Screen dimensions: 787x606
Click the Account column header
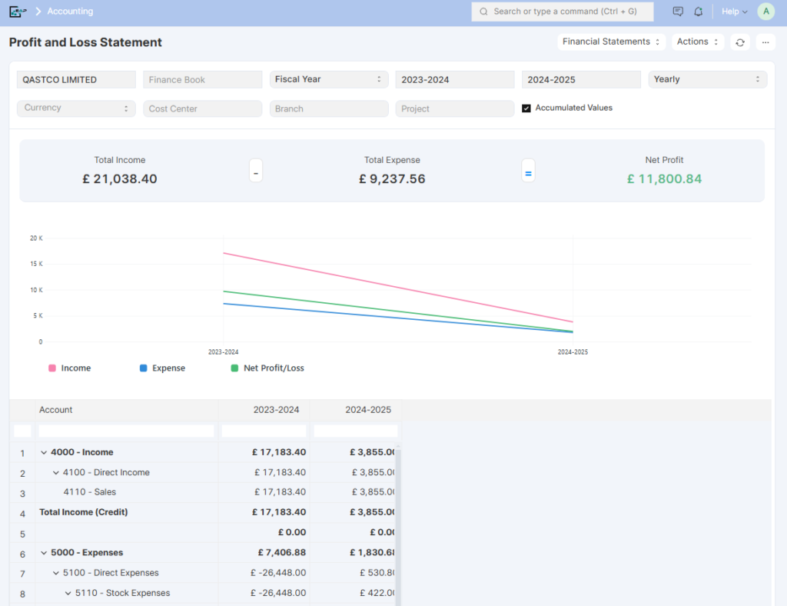[127, 410]
